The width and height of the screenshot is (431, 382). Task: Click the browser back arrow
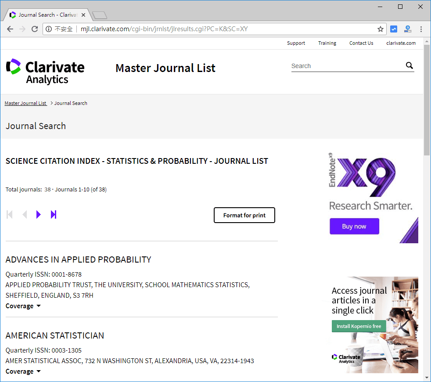pos(10,29)
